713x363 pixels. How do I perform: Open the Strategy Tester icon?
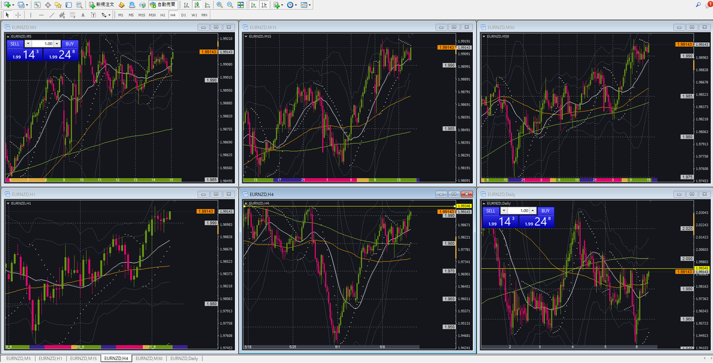(x=79, y=5)
